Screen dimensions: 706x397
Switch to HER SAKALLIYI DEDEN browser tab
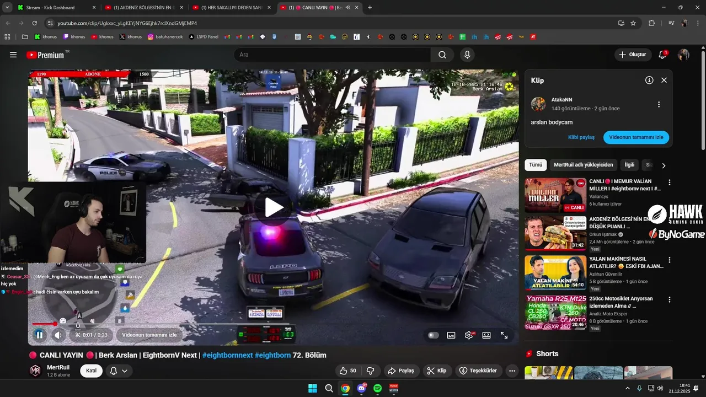[232, 8]
